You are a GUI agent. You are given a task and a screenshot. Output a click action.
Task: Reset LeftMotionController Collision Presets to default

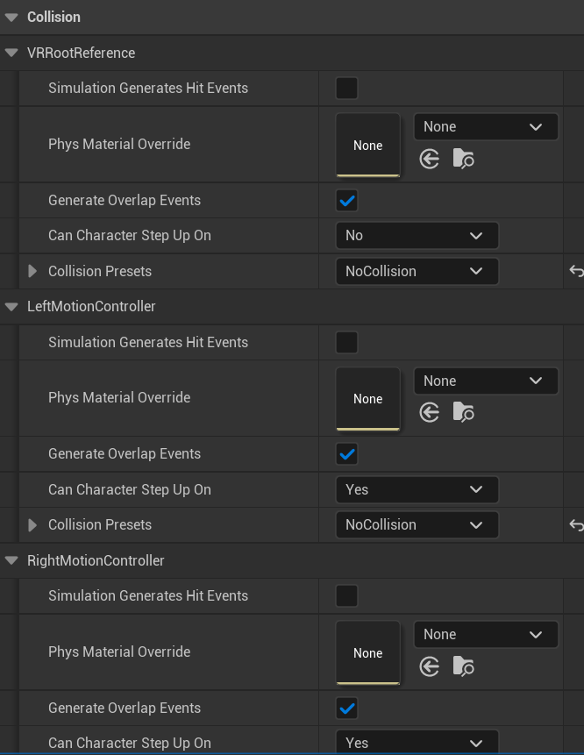[x=576, y=525]
